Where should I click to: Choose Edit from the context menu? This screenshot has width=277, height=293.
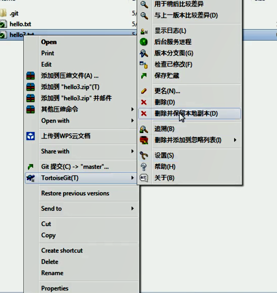[46, 64]
